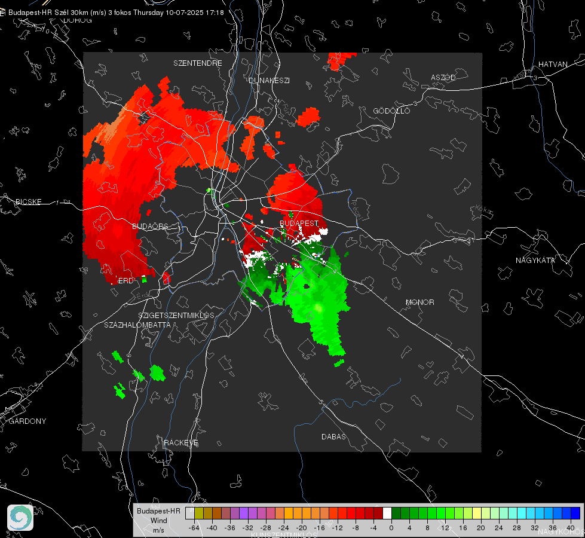Click the 28 tick label on the legend
Viewport: 585px width, 538px height.
click(517, 528)
